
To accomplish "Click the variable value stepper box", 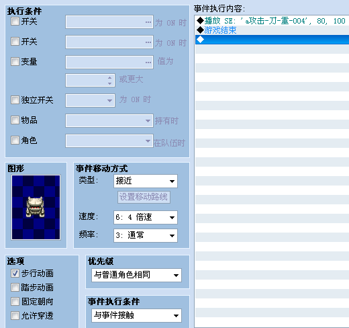I will pos(90,80).
